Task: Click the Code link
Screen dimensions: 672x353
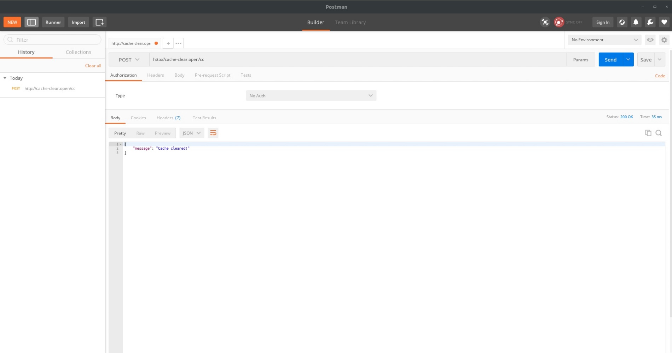Action: coord(660,76)
